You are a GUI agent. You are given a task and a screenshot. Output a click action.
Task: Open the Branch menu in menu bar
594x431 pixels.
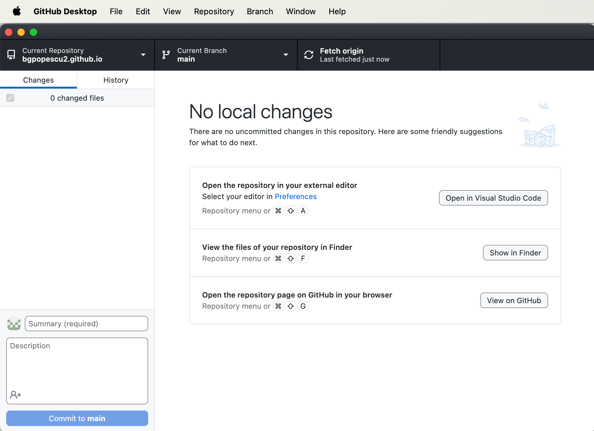260,11
